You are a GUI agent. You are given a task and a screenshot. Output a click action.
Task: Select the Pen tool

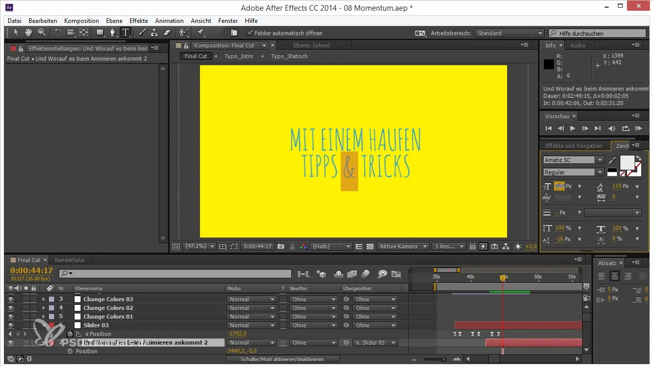click(113, 33)
